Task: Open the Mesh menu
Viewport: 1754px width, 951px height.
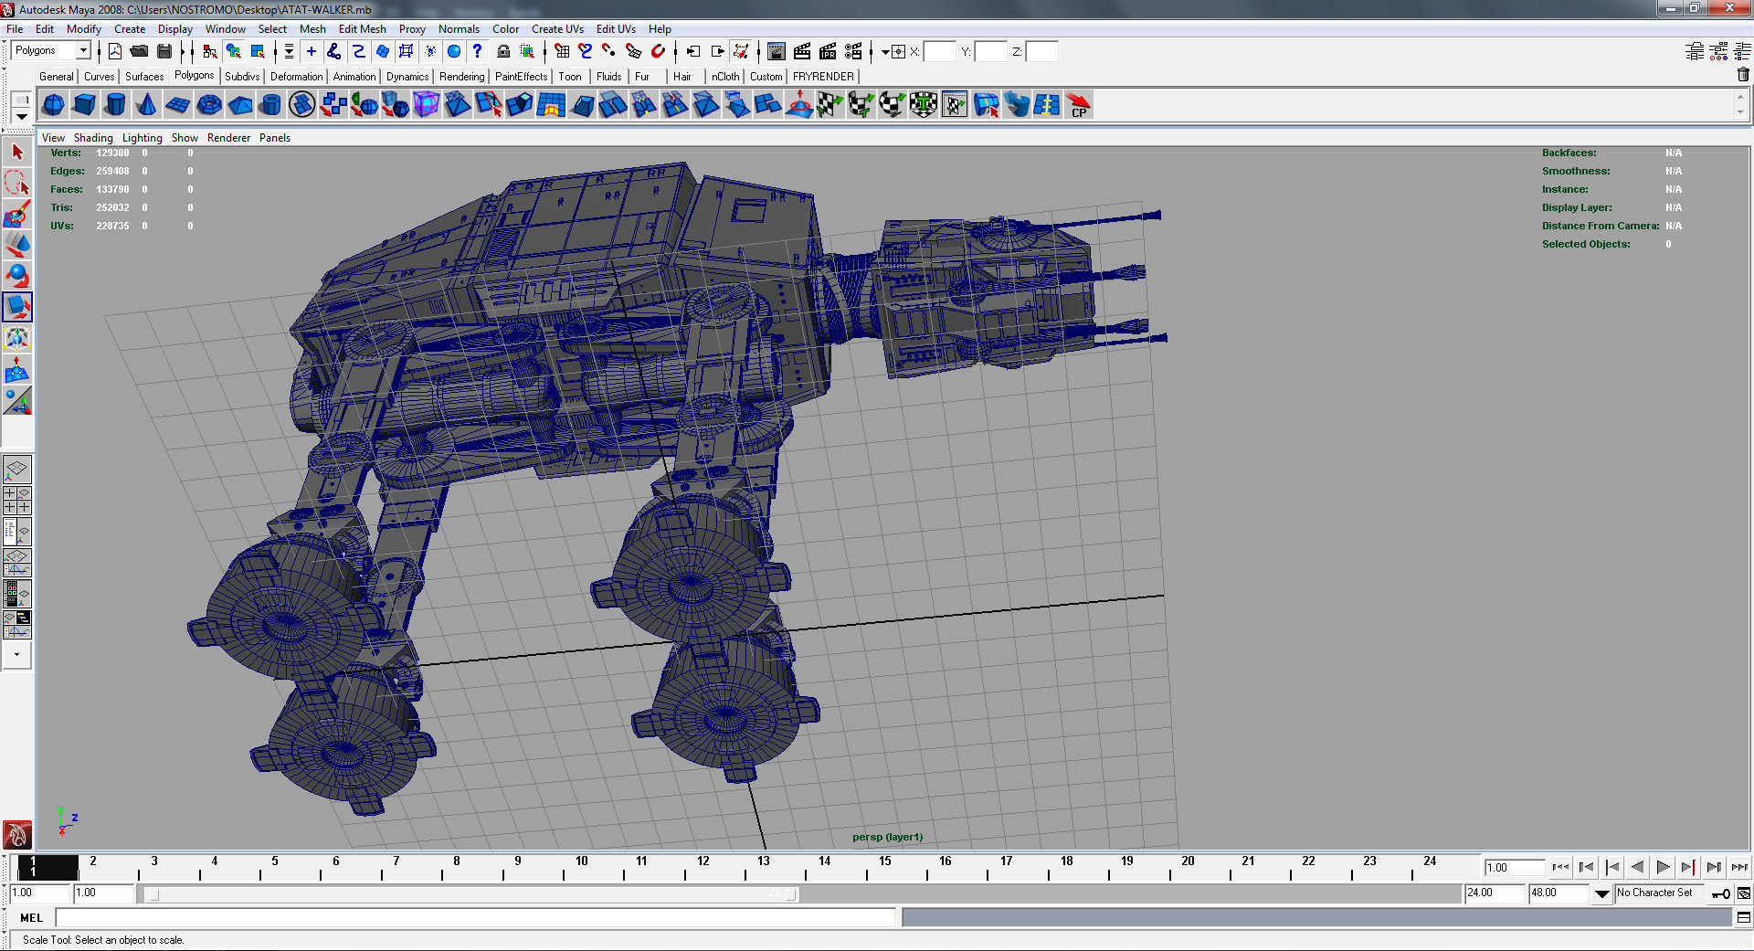Action: (x=312, y=29)
